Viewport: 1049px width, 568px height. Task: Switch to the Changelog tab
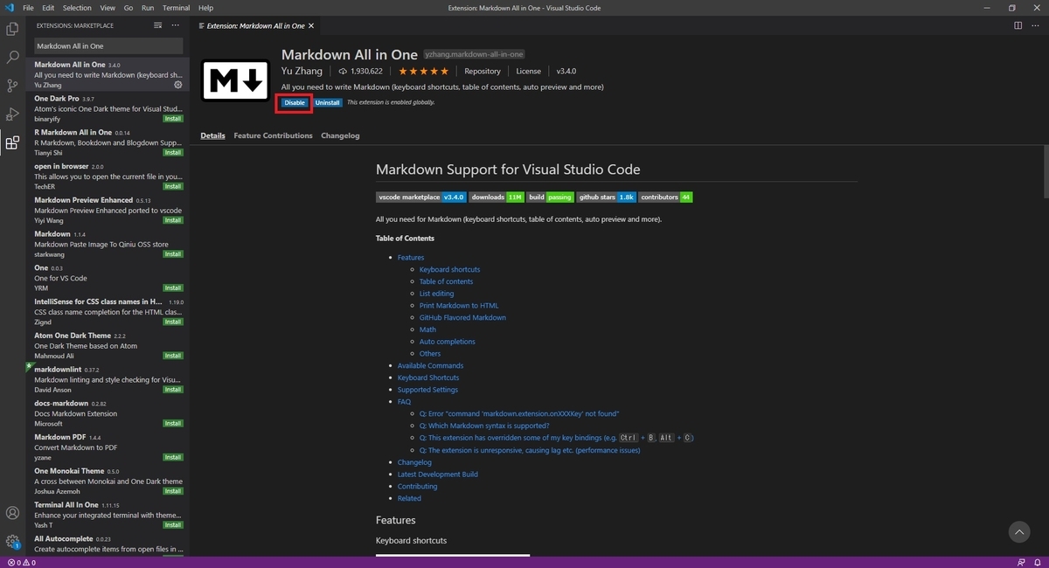(340, 135)
